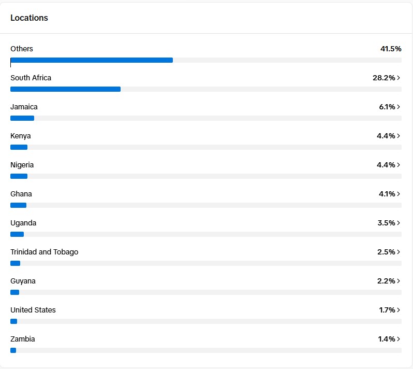Click the Kenya 4.4% percentage

[x=386, y=136]
